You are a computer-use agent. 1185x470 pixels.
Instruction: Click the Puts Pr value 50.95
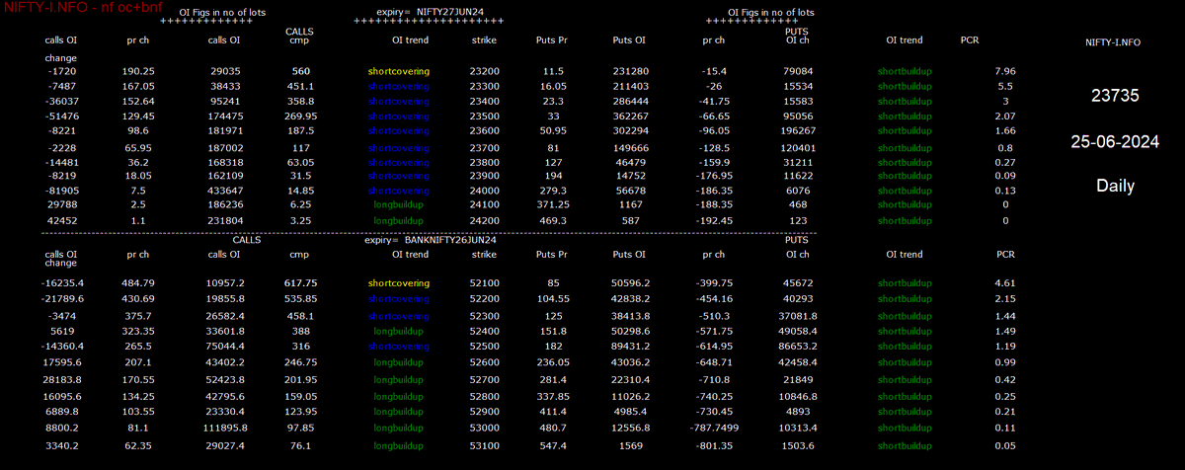point(553,130)
